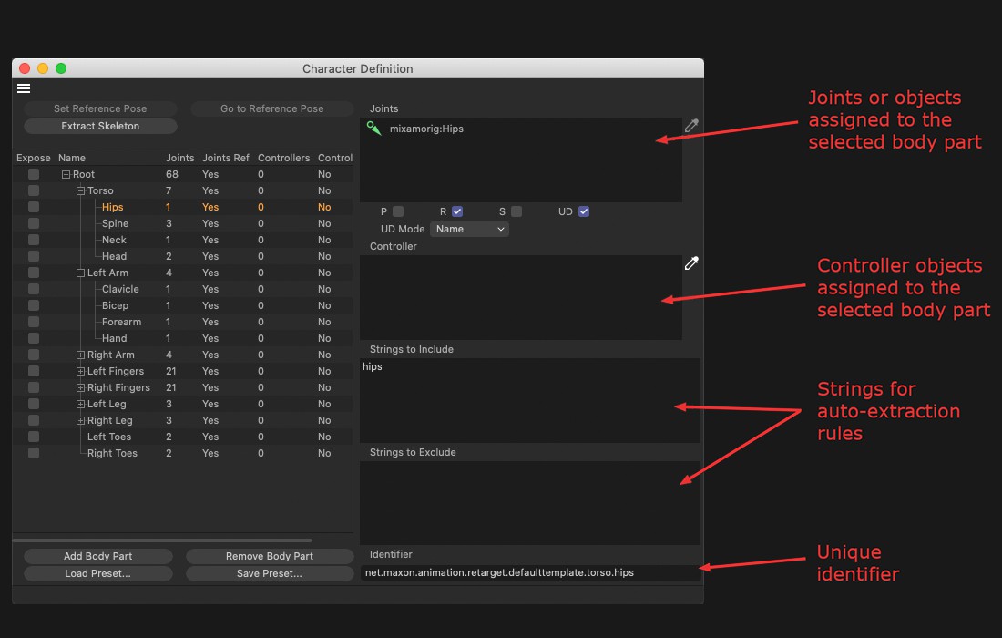Click the Controller picker eyedropper icon

(691, 262)
